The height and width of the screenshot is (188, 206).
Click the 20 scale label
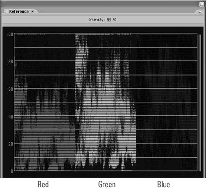pos(10,144)
